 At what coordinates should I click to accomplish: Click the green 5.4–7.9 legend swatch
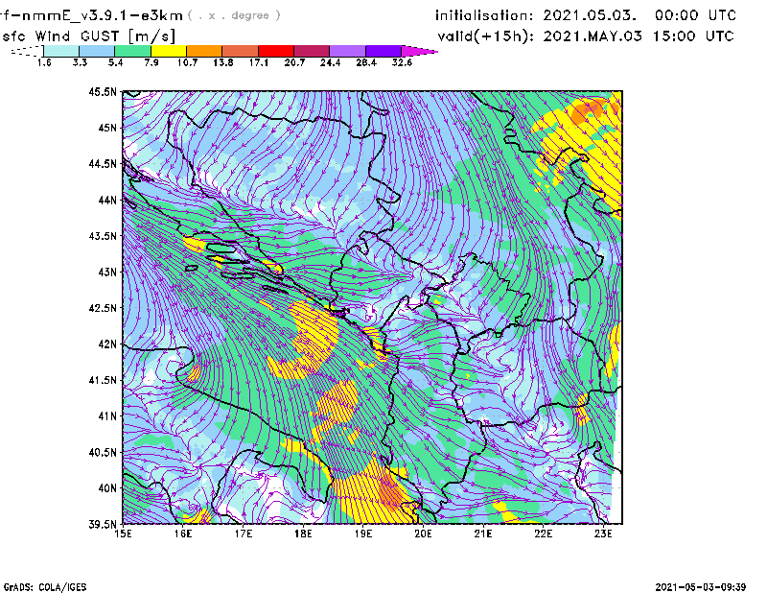click(132, 51)
